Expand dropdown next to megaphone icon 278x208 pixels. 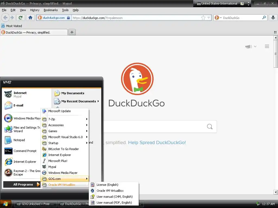tap(255, 47)
